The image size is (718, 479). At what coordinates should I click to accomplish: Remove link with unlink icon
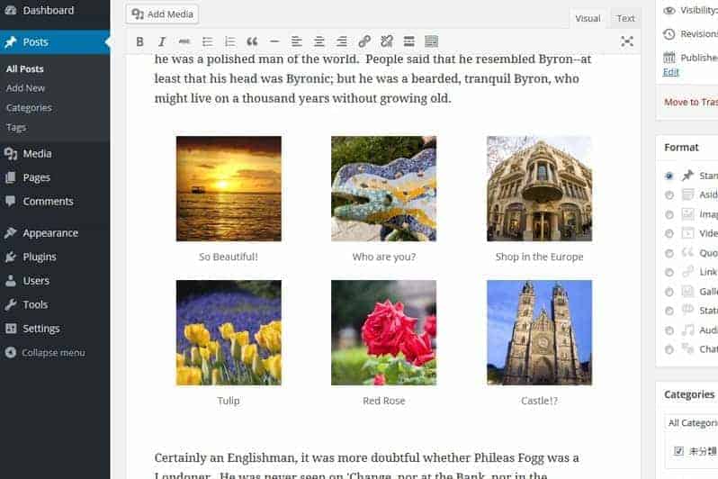point(387,41)
